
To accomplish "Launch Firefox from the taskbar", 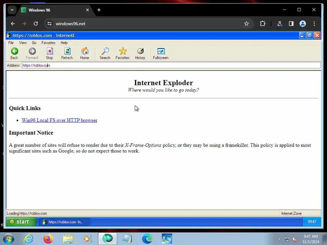I will 48,239.
